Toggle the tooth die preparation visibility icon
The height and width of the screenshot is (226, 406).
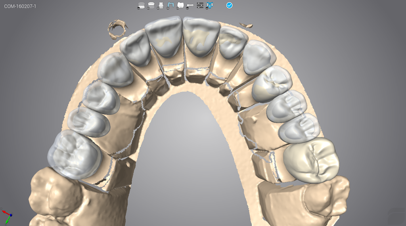click(161, 5)
